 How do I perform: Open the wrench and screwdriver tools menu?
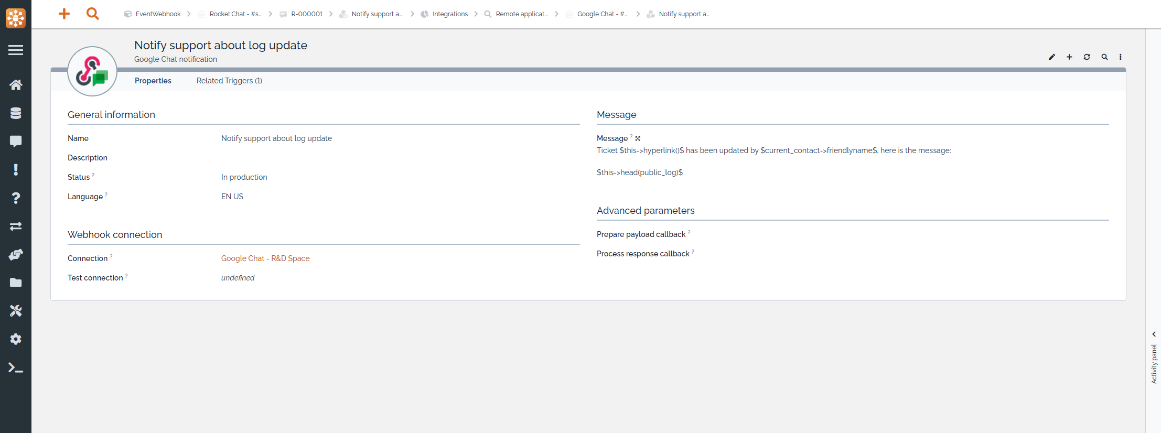pos(16,311)
